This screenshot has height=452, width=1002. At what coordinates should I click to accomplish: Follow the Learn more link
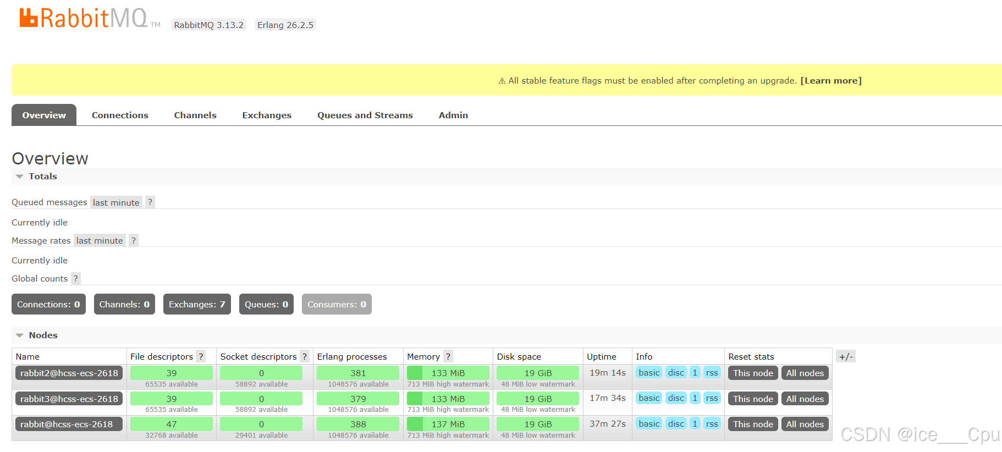tap(831, 81)
